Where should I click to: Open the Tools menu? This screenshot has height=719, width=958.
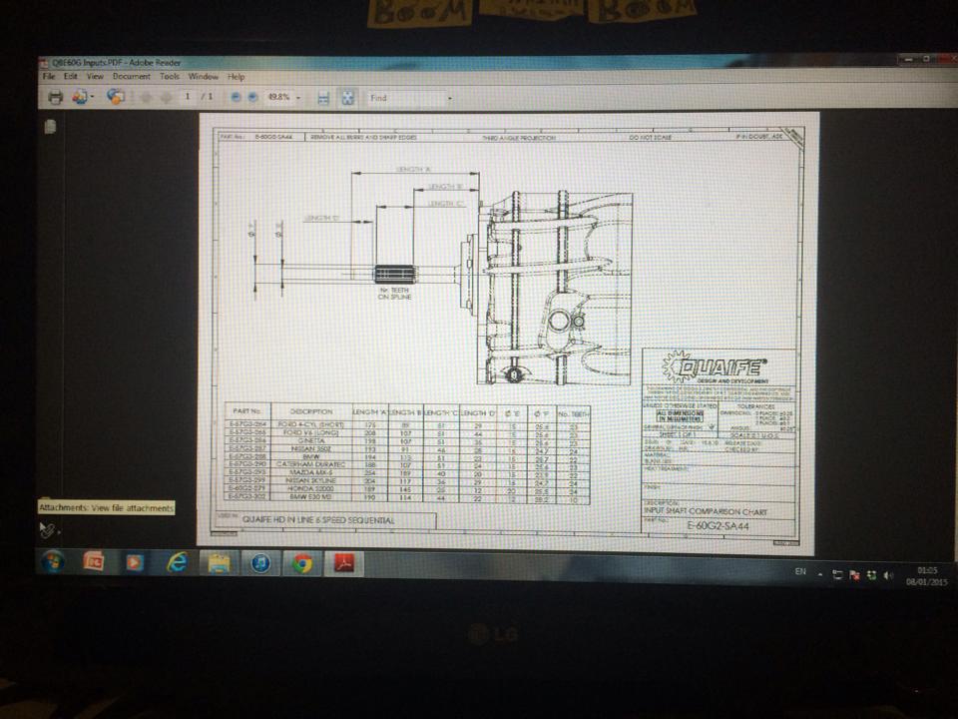click(170, 77)
